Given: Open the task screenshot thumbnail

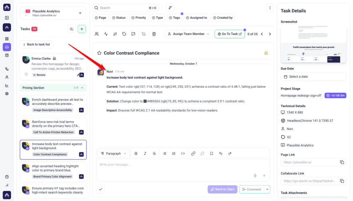Looking at the screenshot, I should pyautogui.click(x=313, y=44).
